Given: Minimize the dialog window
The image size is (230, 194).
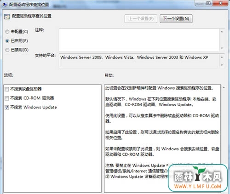Looking at the screenshot, I should [199, 3].
